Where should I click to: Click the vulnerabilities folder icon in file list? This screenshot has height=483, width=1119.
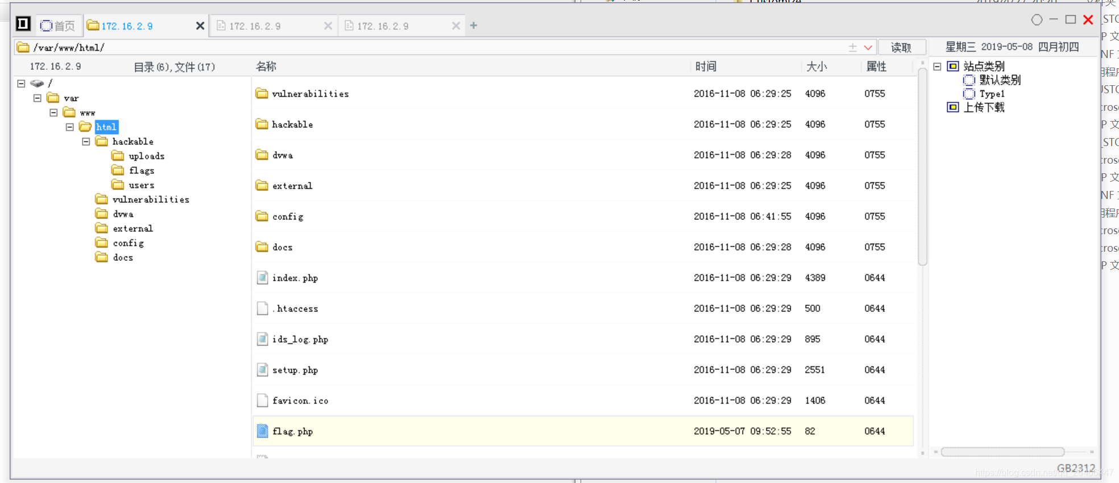[262, 93]
